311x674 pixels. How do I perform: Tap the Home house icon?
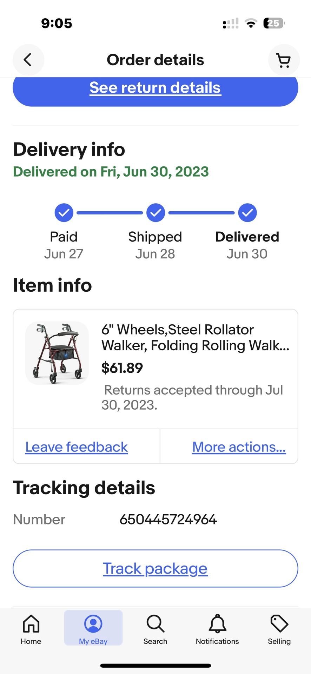coord(31,624)
